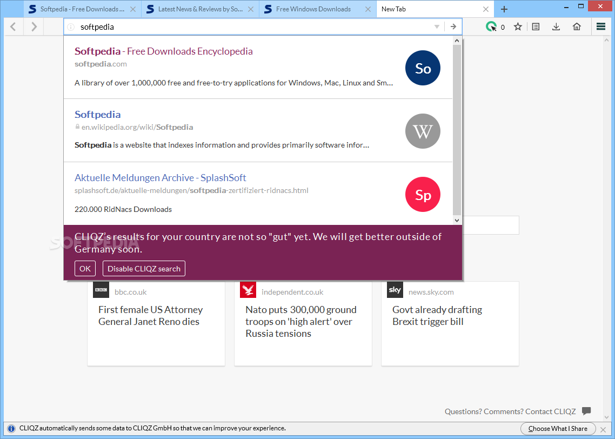Open bbc.co.uk source link
Image resolution: width=615 pixels, height=439 pixels.
pyautogui.click(x=131, y=292)
